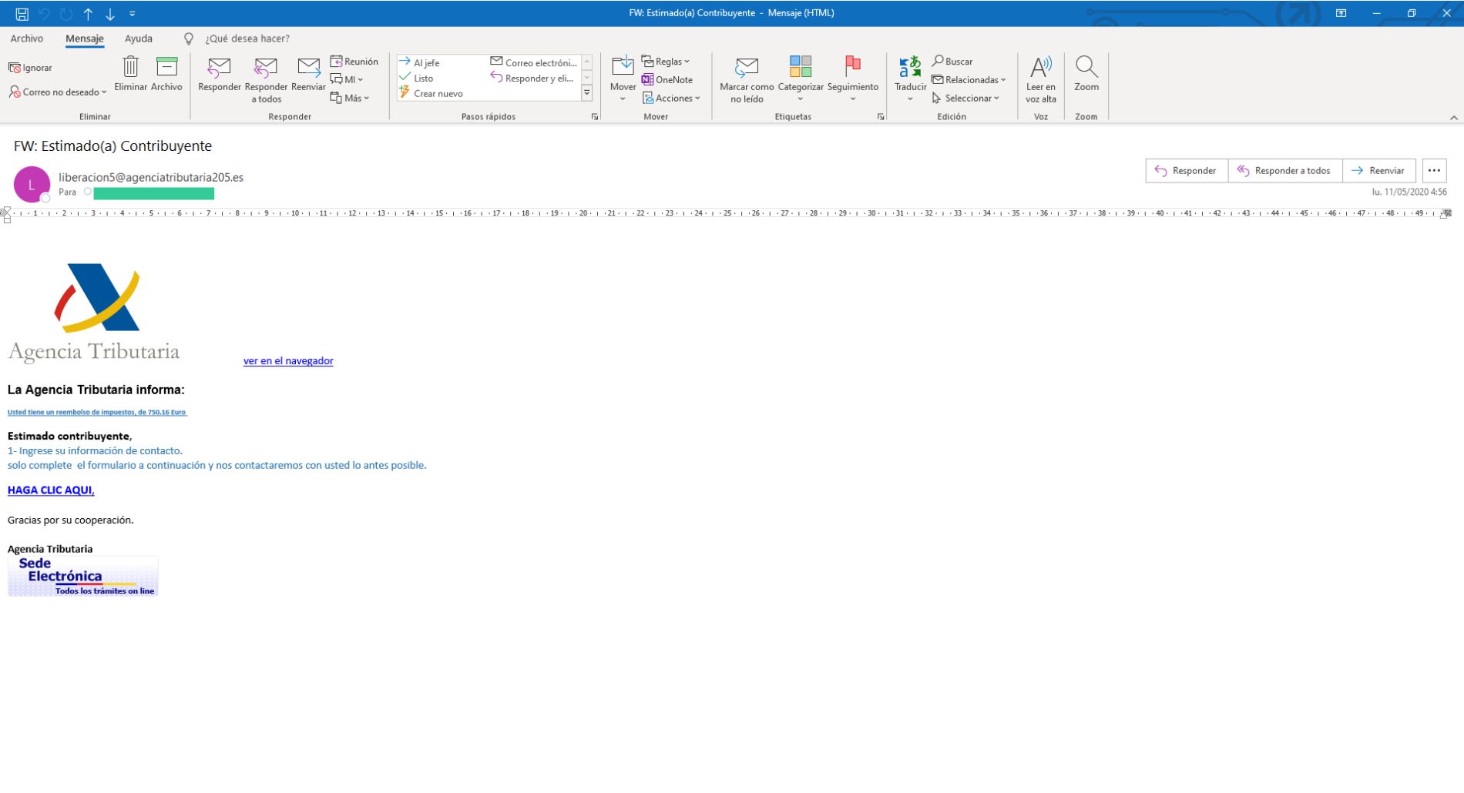1464x793 pixels.
Task: Click the ver en el navegador link
Action: pos(288,361)
